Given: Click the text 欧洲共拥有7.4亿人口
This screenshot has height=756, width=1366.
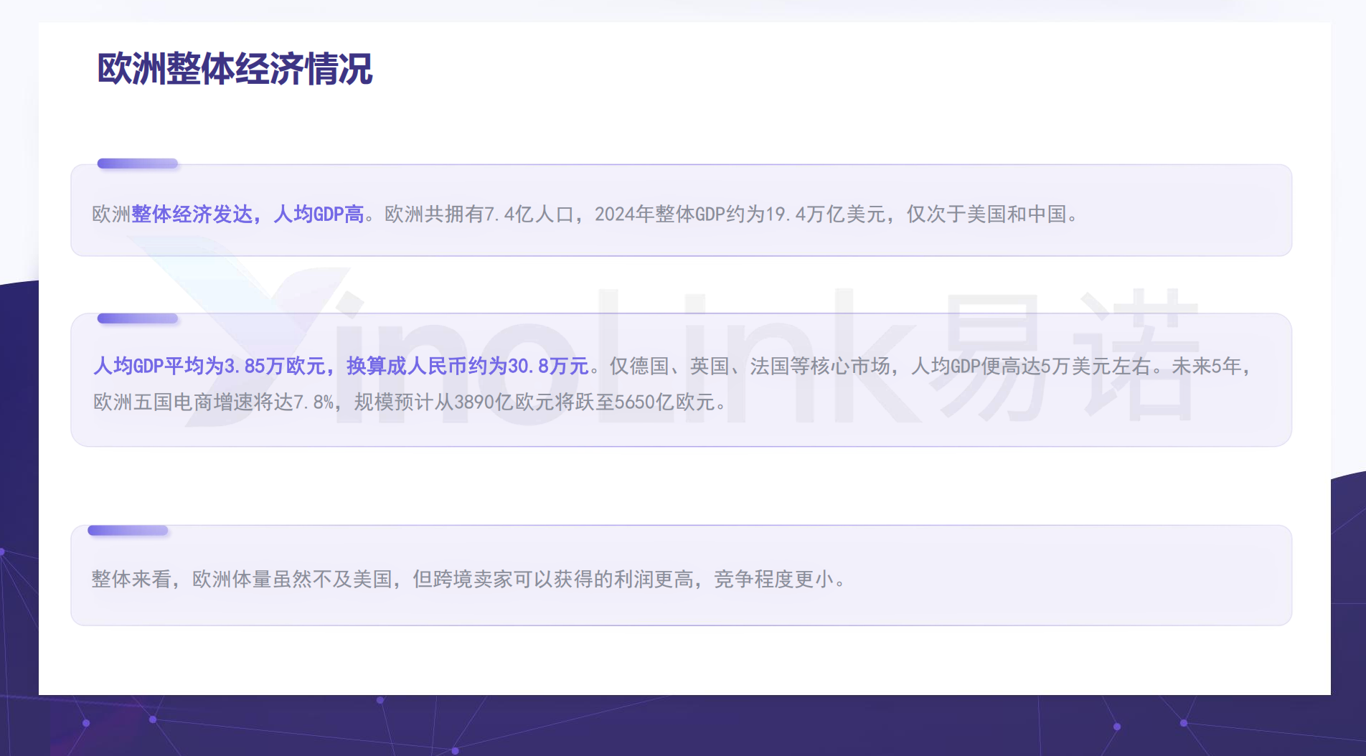Looking at the screenshot, I should click(479, 214).
